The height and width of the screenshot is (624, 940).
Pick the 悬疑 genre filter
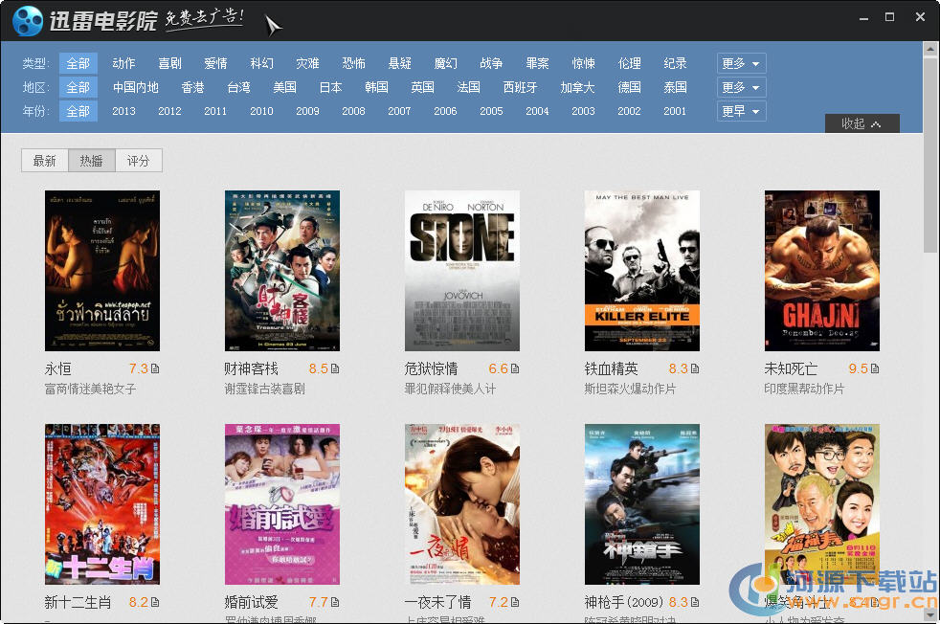click(x=399, y=63)
